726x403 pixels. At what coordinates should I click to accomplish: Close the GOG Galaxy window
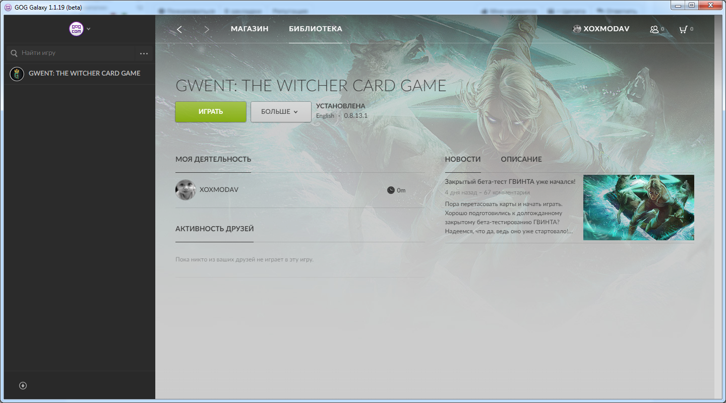pyautogui.click(x=710, y=5)
